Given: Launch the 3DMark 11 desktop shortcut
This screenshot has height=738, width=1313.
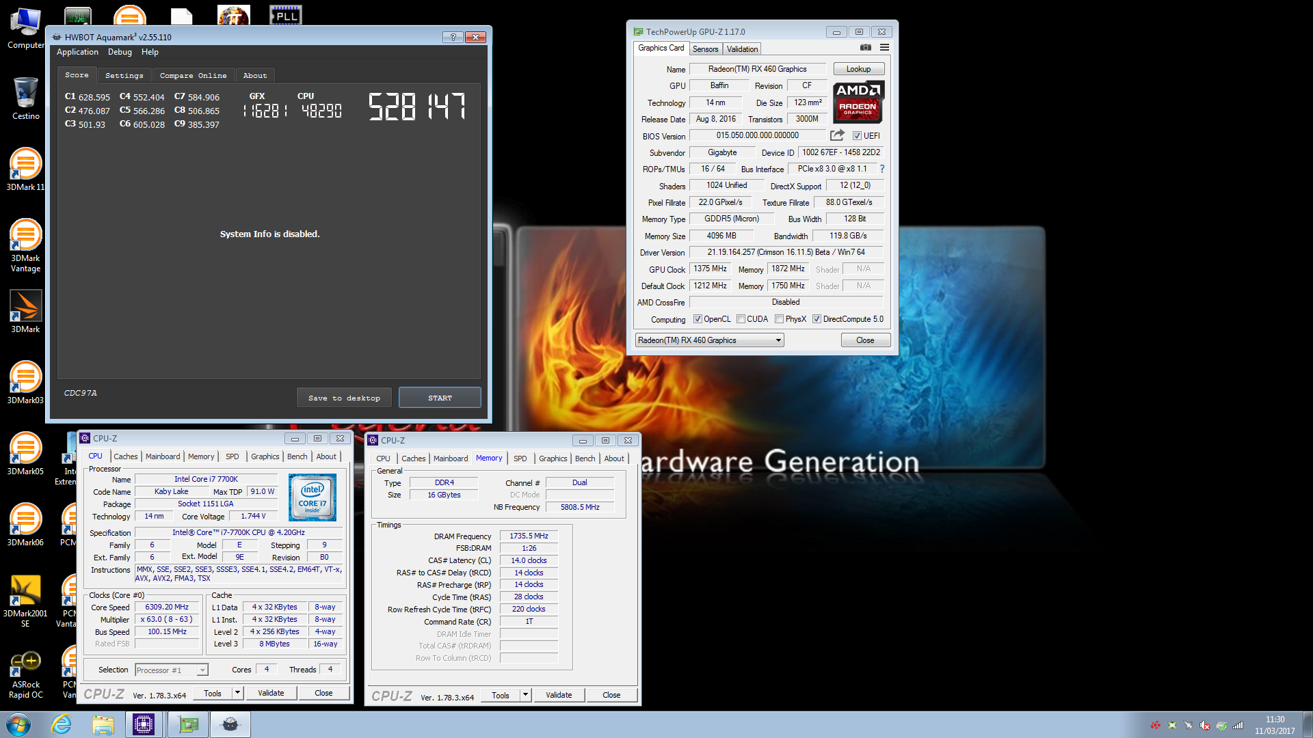Looking at the screenshot, I should [25, 169].
